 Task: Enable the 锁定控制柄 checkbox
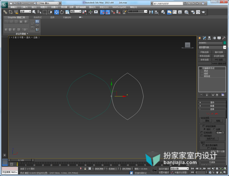(x=204, y=126)
